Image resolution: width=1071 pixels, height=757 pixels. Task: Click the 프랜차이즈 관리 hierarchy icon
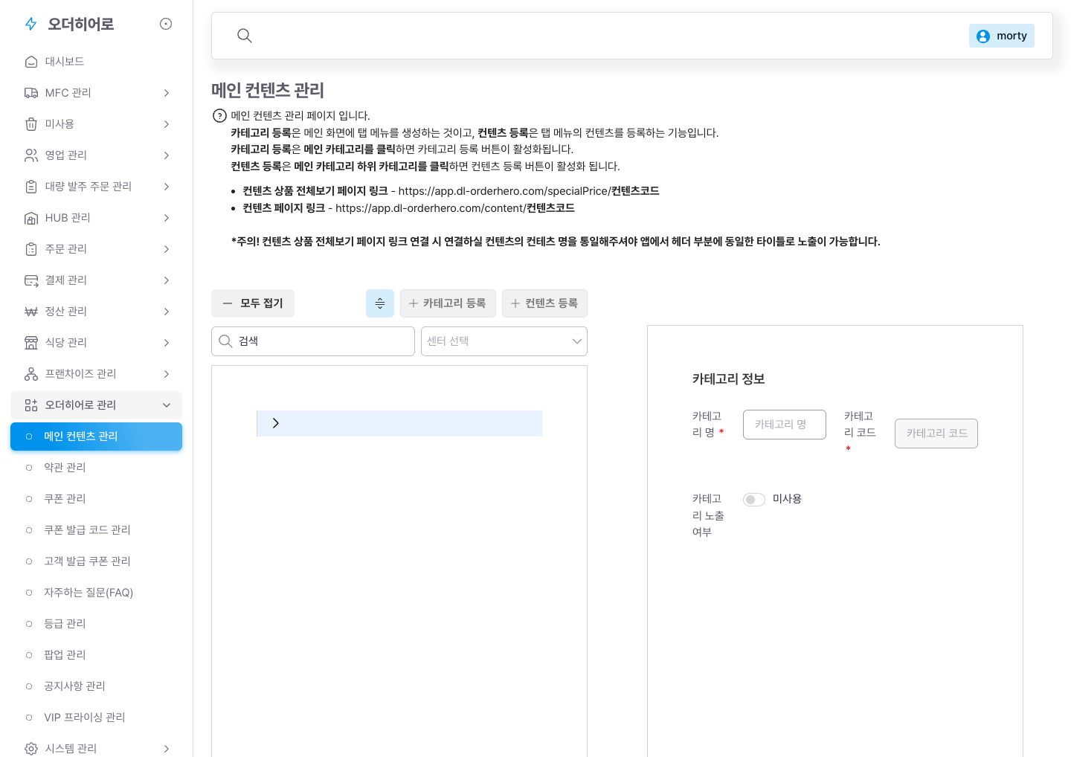tap(31, 374)
